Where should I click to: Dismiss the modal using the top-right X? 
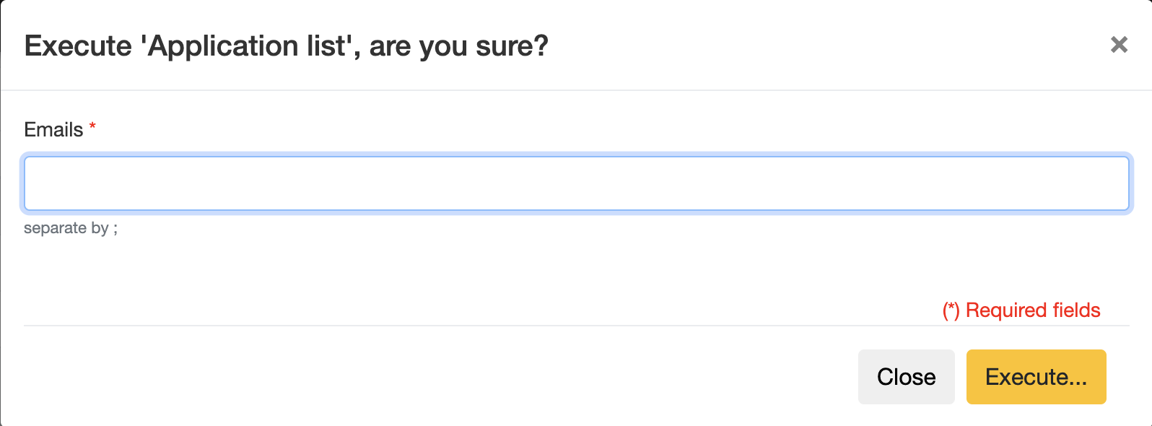click(x=1119, y=45)
